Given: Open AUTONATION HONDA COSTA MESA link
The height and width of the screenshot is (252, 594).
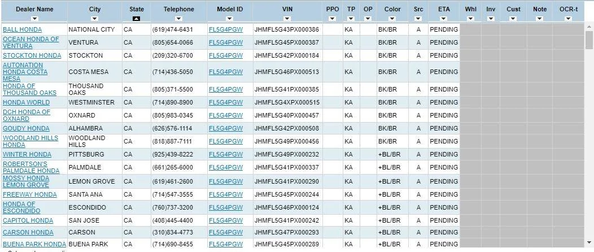Looking at the screenshot, I should pyautogui.click(x=25, y=72).
